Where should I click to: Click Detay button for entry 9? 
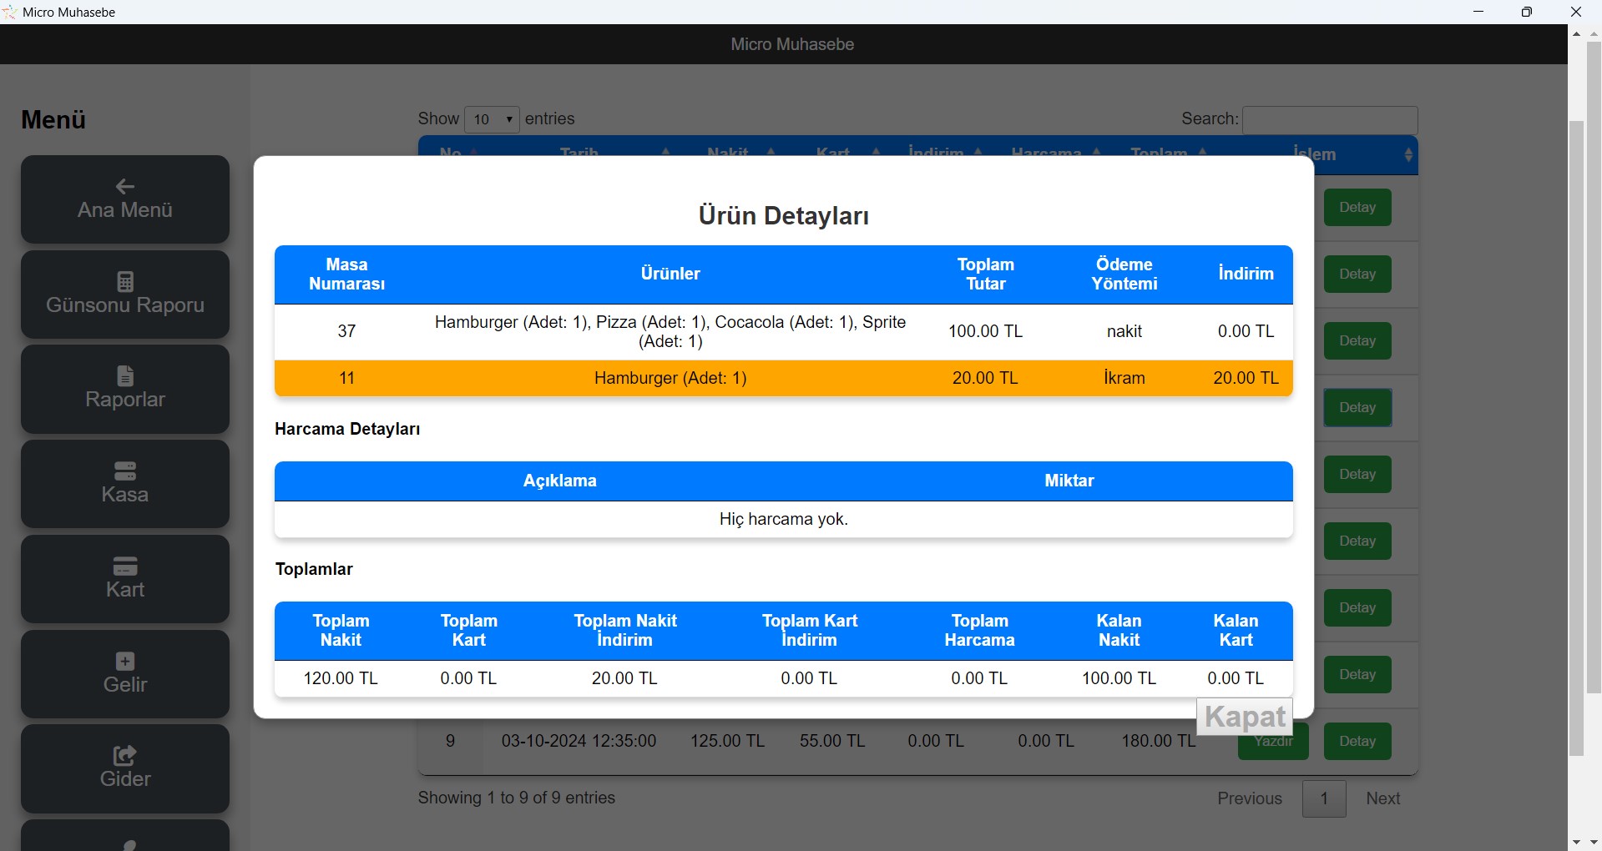[x=1357, y=742]
